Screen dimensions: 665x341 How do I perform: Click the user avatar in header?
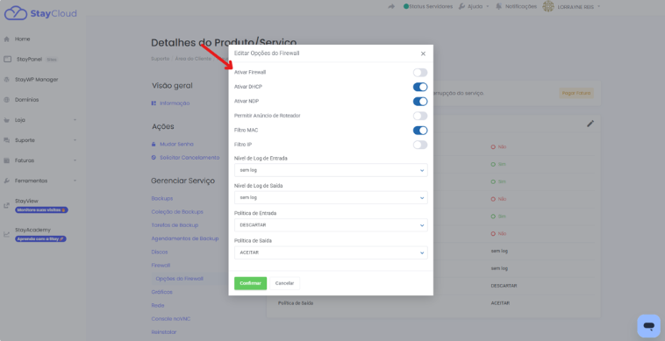click(548, 6)
